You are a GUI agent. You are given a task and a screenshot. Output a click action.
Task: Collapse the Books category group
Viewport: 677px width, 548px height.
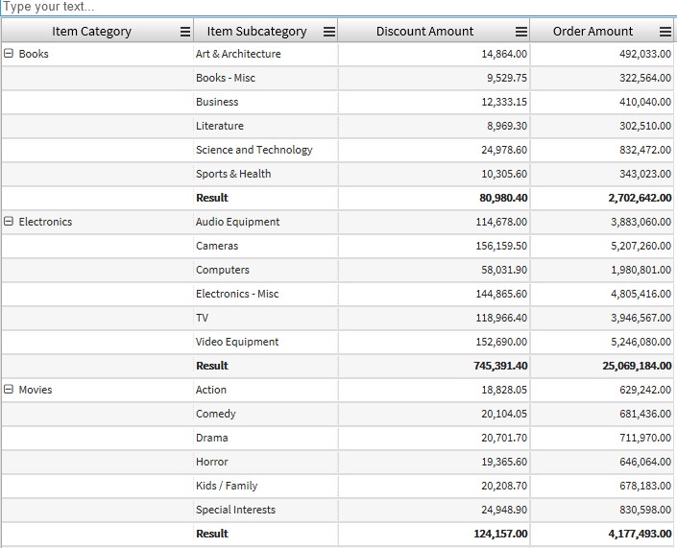coord(10,54)
